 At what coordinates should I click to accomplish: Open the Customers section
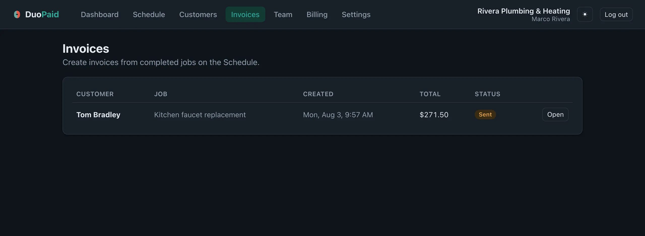pos(198,14)
